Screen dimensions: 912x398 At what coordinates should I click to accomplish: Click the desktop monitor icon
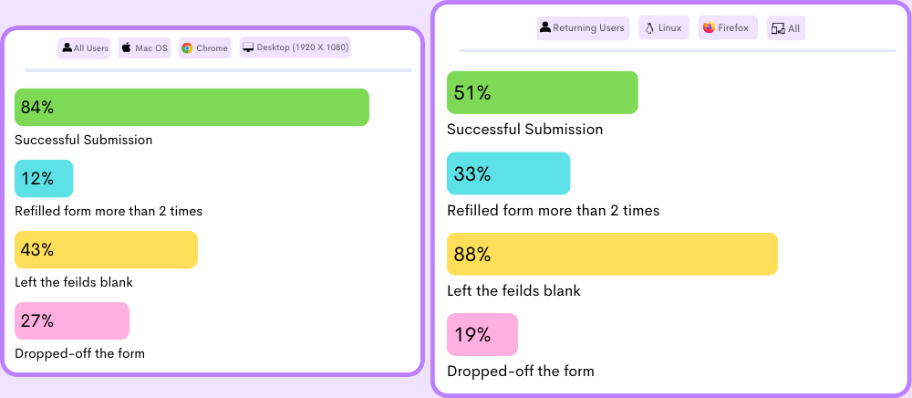pos(248,47)
